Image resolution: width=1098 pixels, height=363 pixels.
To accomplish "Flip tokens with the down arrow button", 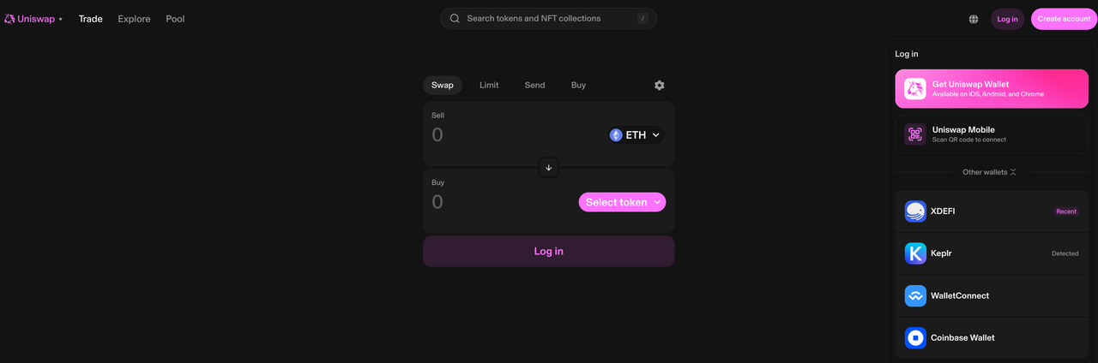I will (549, 168).
